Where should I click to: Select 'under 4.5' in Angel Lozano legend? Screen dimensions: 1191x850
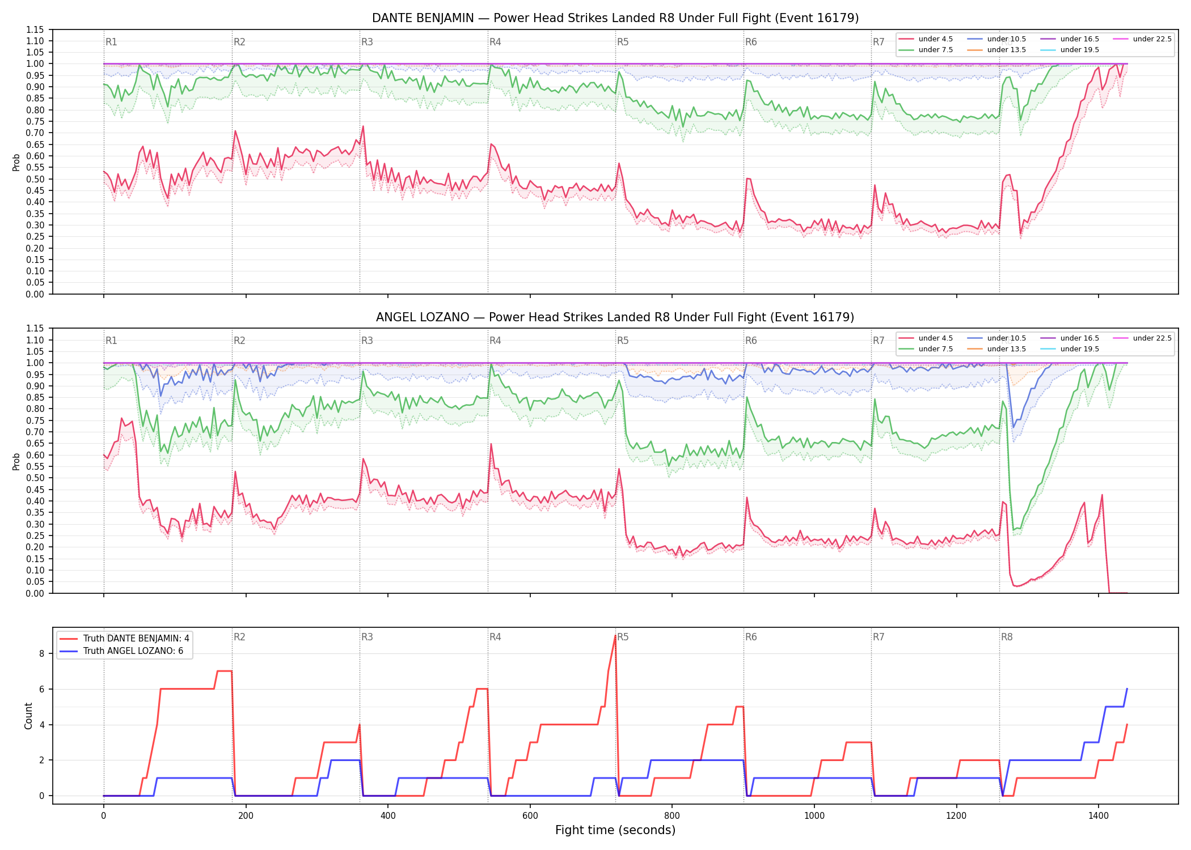click(926, 338)
